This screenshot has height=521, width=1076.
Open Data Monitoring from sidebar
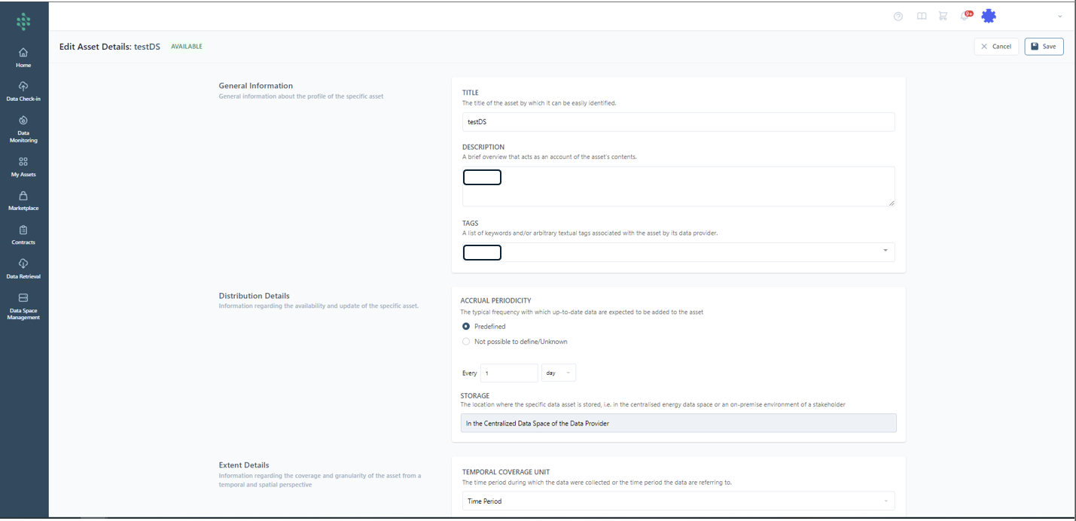point(23,128)
